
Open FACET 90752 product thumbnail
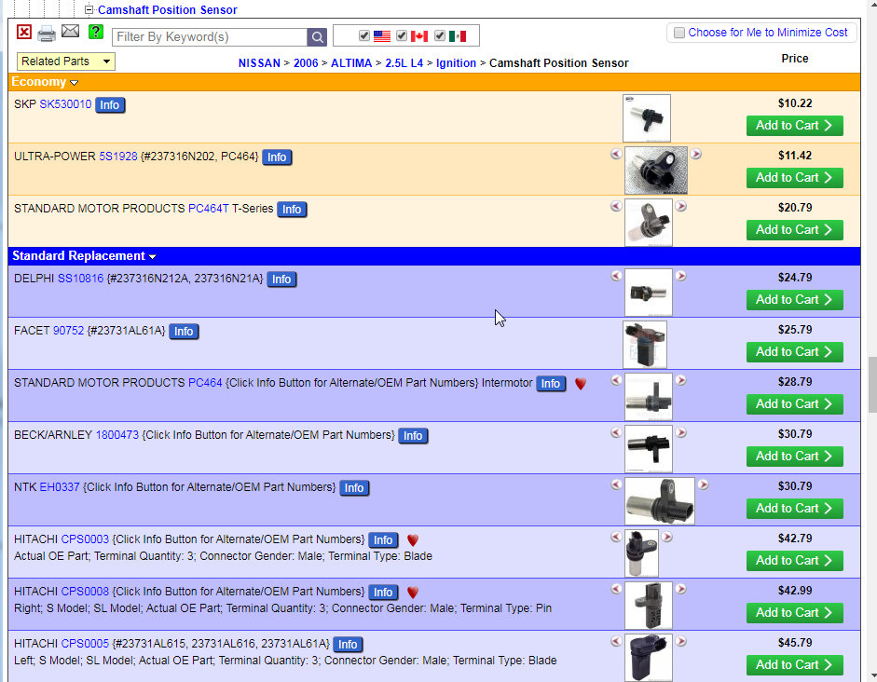[x=645, y=345]
